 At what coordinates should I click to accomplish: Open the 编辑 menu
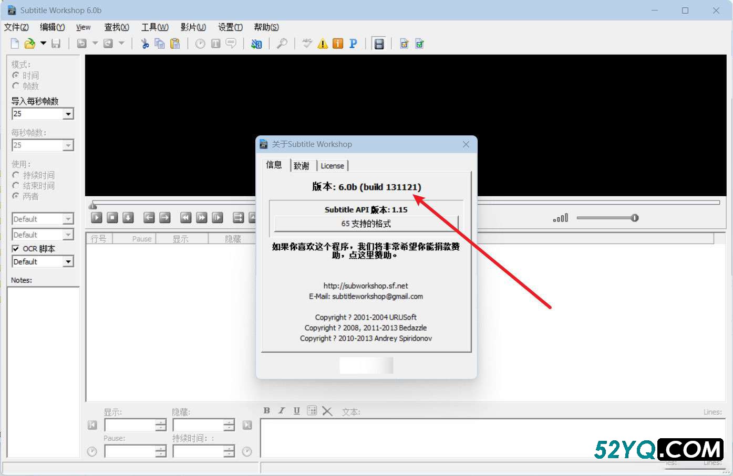[x=52, y=27]
